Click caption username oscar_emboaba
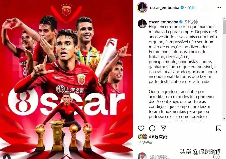The width and height of the screenshot is (226, 159). click(164, 22)
